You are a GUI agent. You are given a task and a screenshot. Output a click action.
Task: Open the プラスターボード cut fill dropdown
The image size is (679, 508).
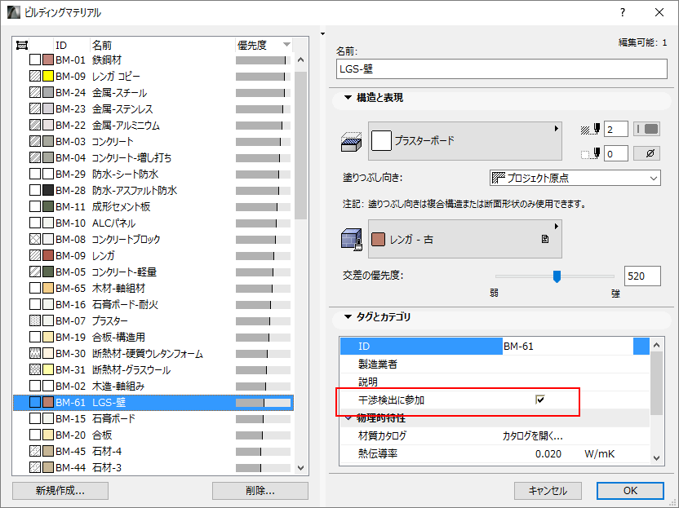[x=465, y=141]
